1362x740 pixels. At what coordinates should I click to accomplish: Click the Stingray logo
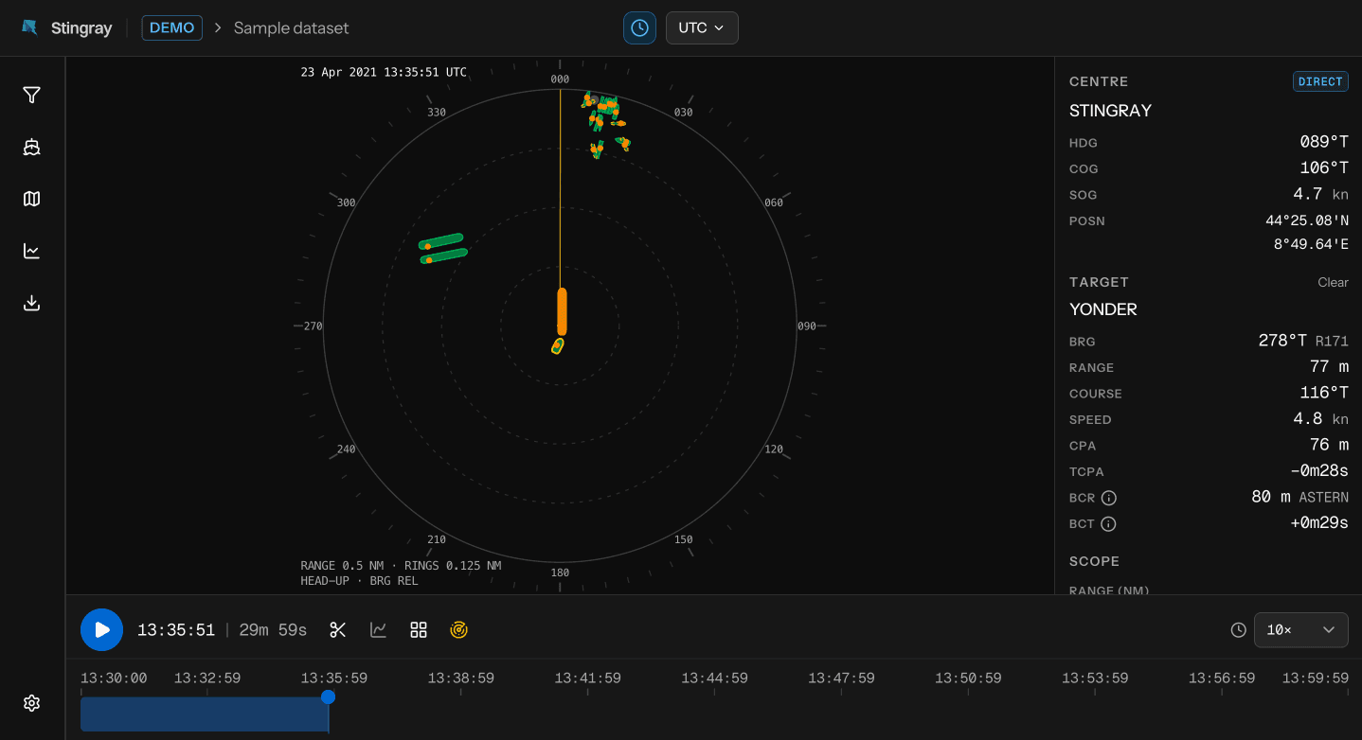tap(66, 27)
